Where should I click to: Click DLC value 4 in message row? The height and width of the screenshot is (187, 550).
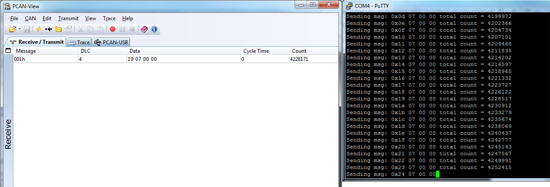81,59
